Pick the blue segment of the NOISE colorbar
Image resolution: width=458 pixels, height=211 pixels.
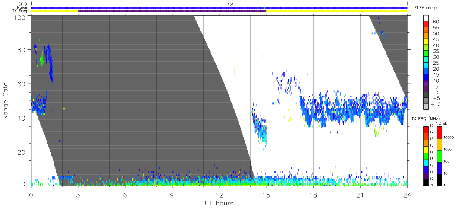coord(439,167)
